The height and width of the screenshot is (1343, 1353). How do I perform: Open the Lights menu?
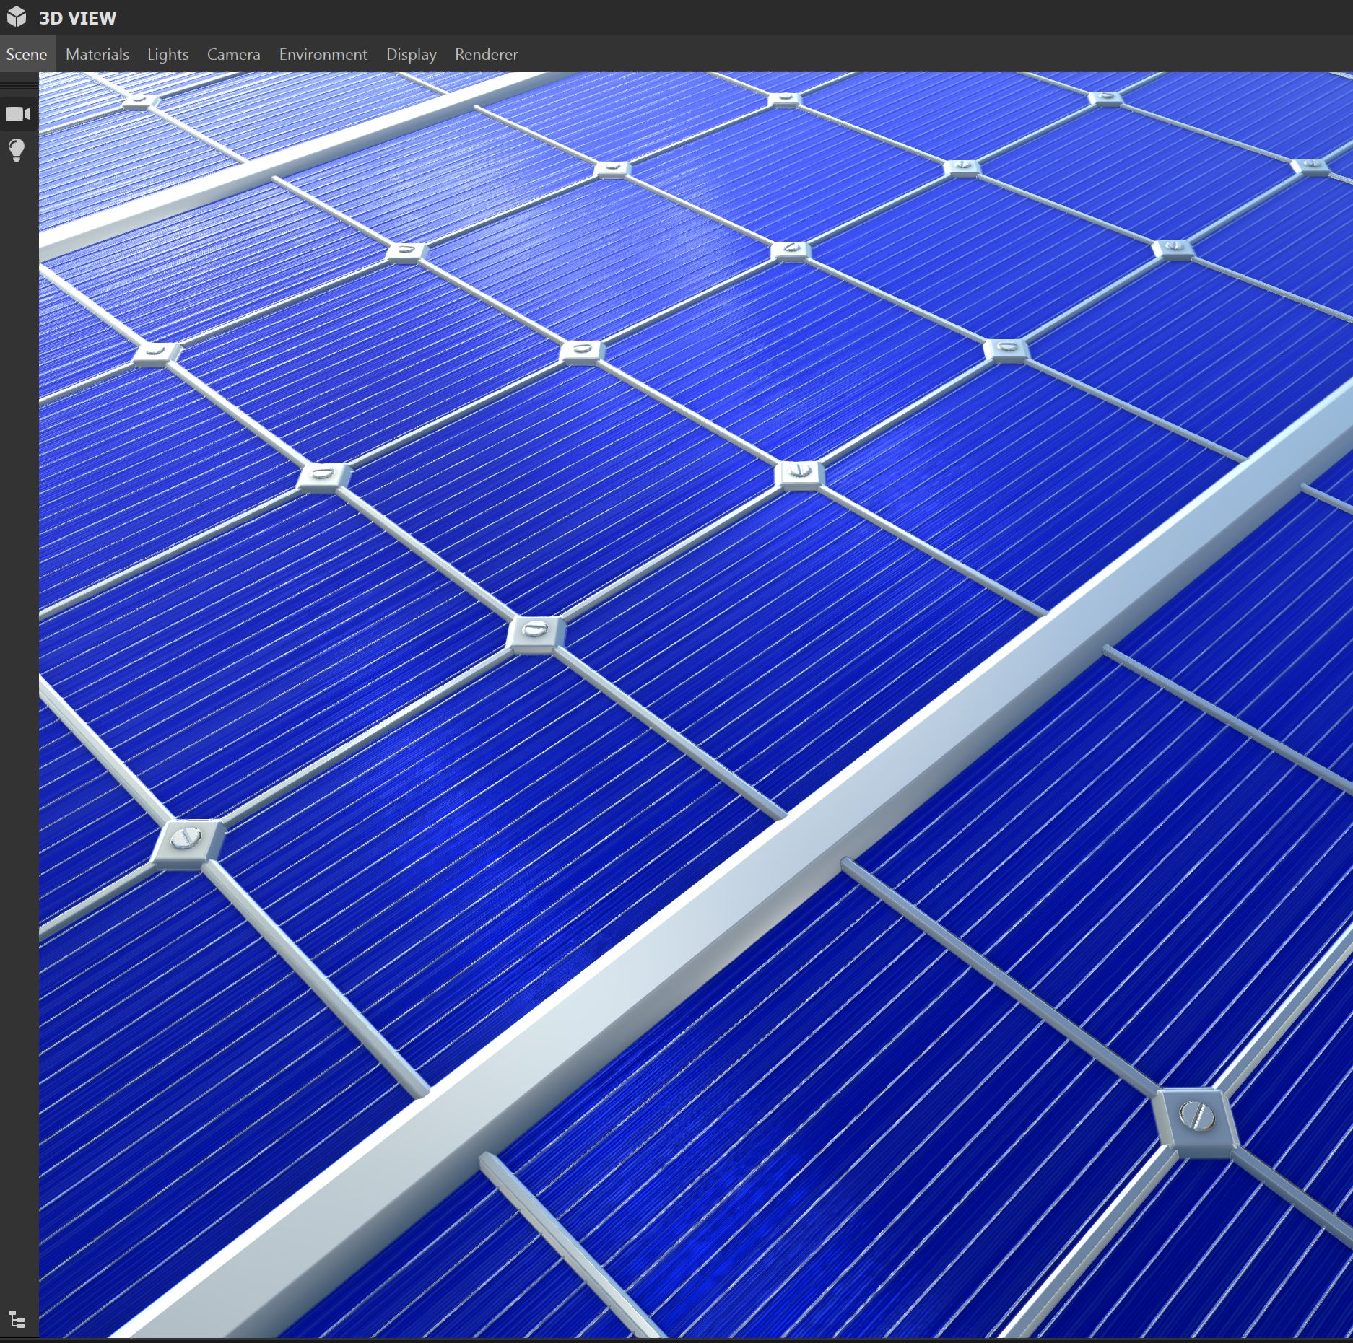pos(168,54)
